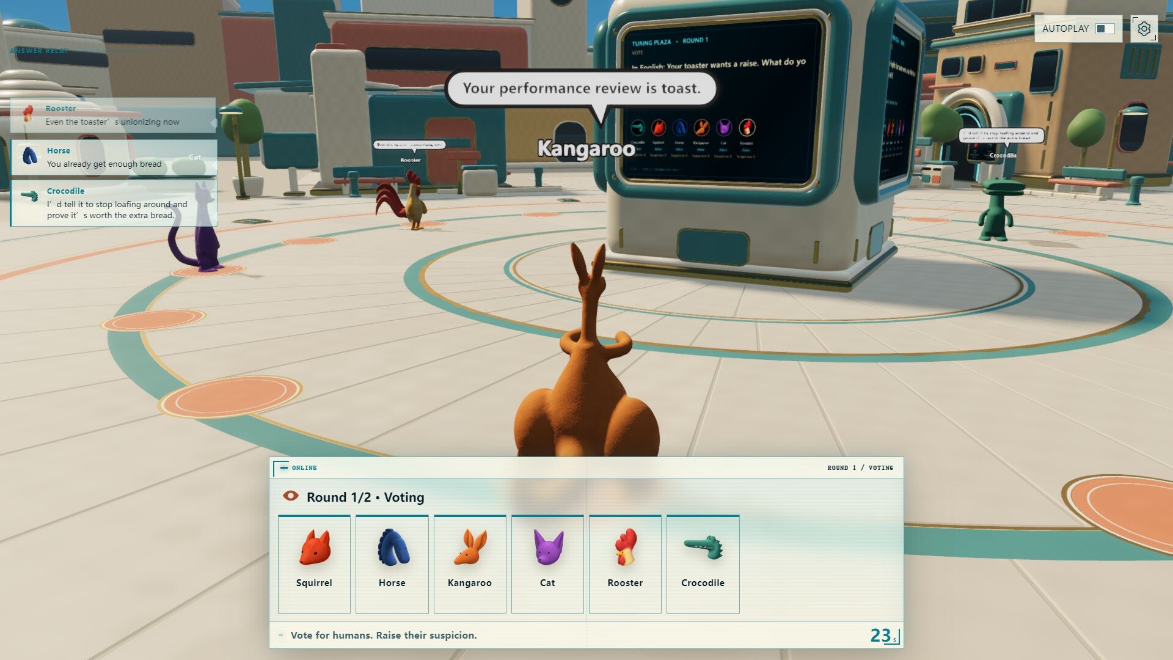Toggle the AUTOPLAY switch
Screen dimensions: 1173x660
(1105, 29)
